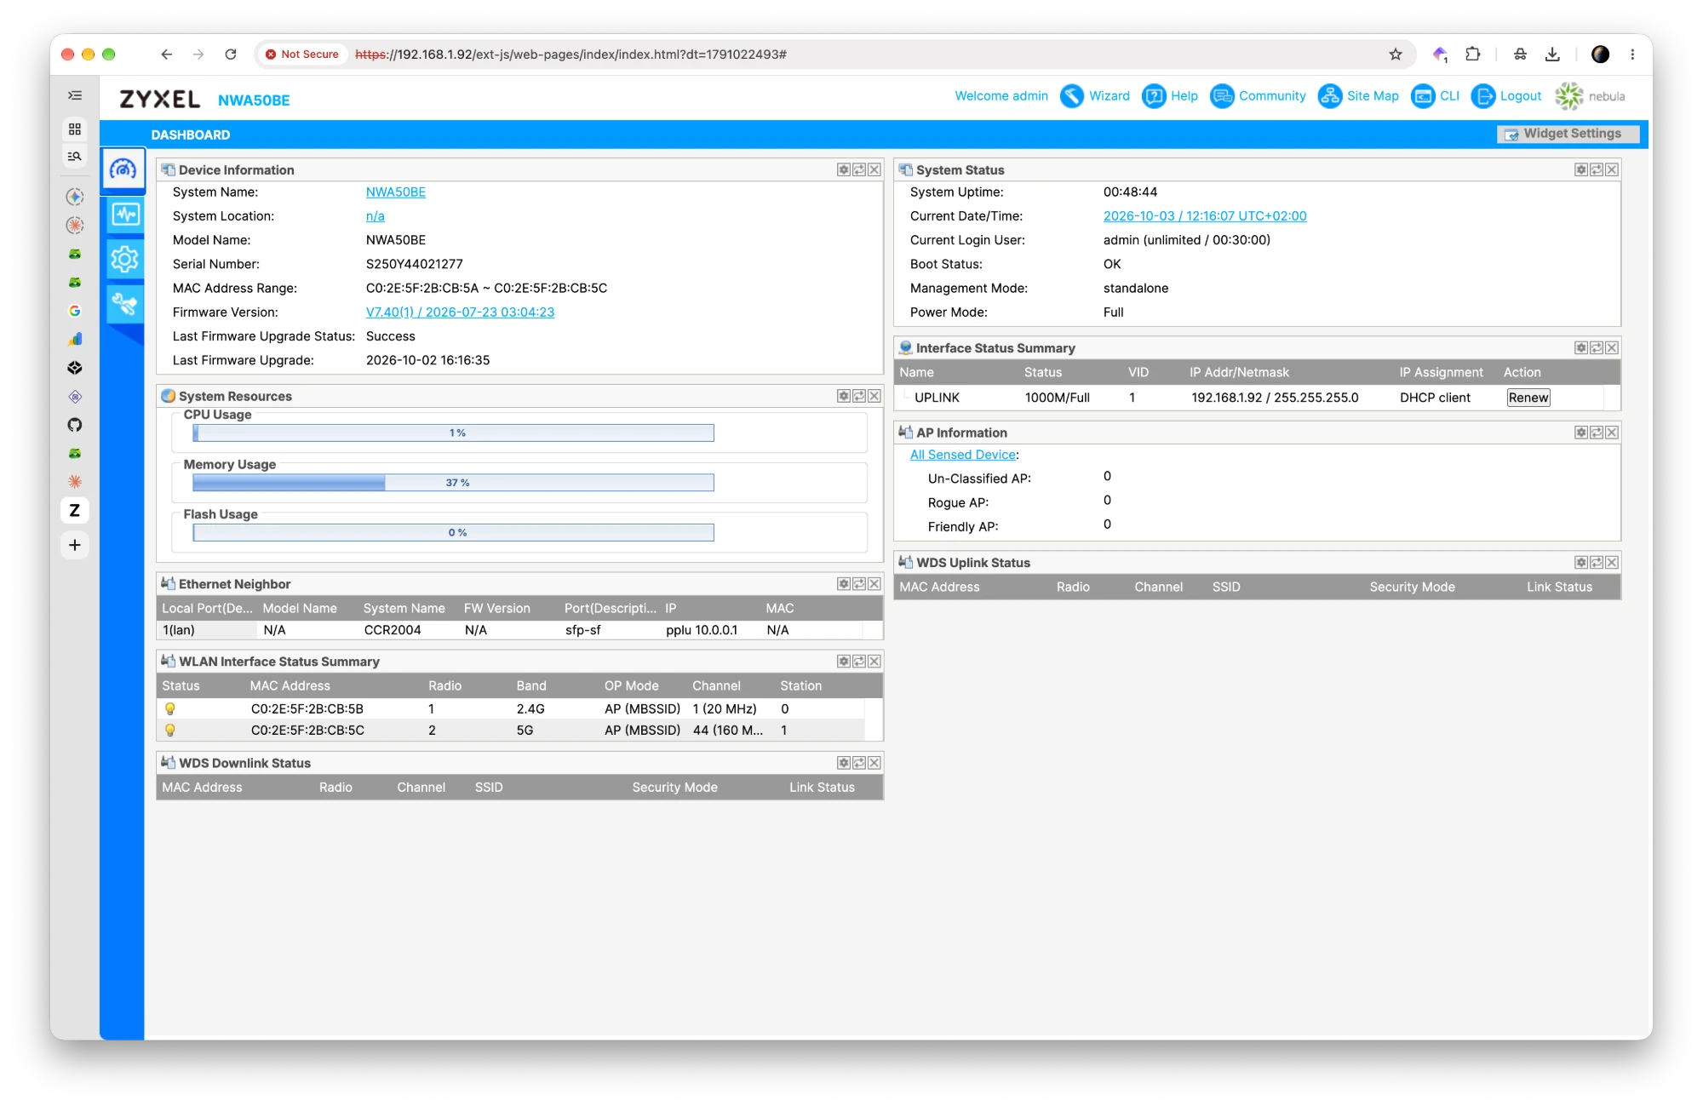
Task: Open settings gear of AP Information widget
Action: click(x=1580, y=433)
